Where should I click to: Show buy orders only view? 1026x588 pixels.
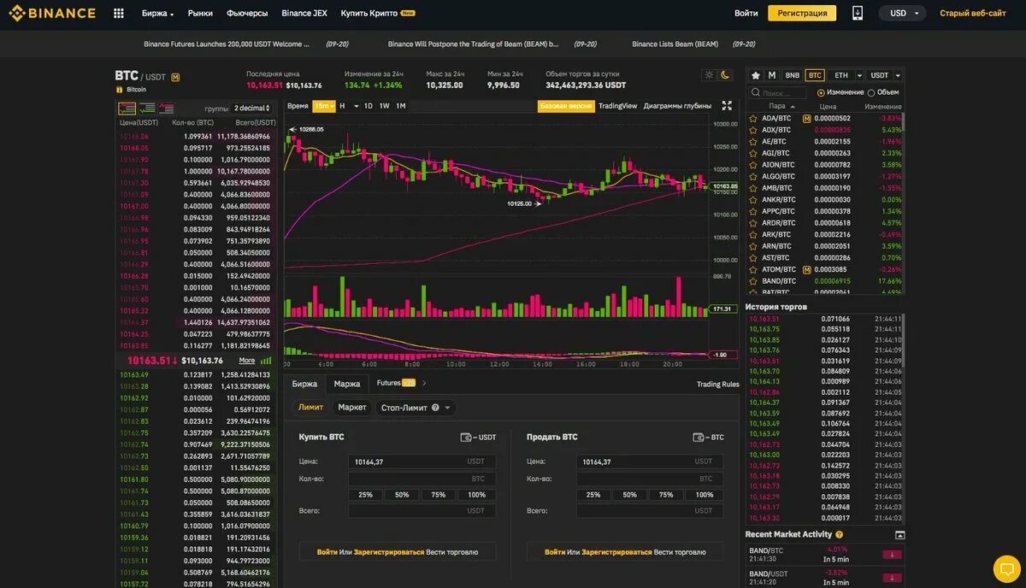click(x=147, y=109)
